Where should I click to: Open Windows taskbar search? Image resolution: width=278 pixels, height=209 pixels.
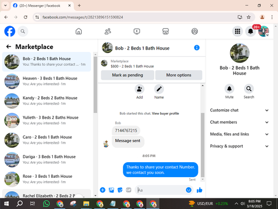pyautogui.click(x=19, y=204)
